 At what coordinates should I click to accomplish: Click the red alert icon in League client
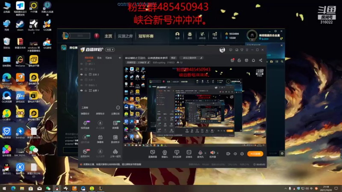97,36
